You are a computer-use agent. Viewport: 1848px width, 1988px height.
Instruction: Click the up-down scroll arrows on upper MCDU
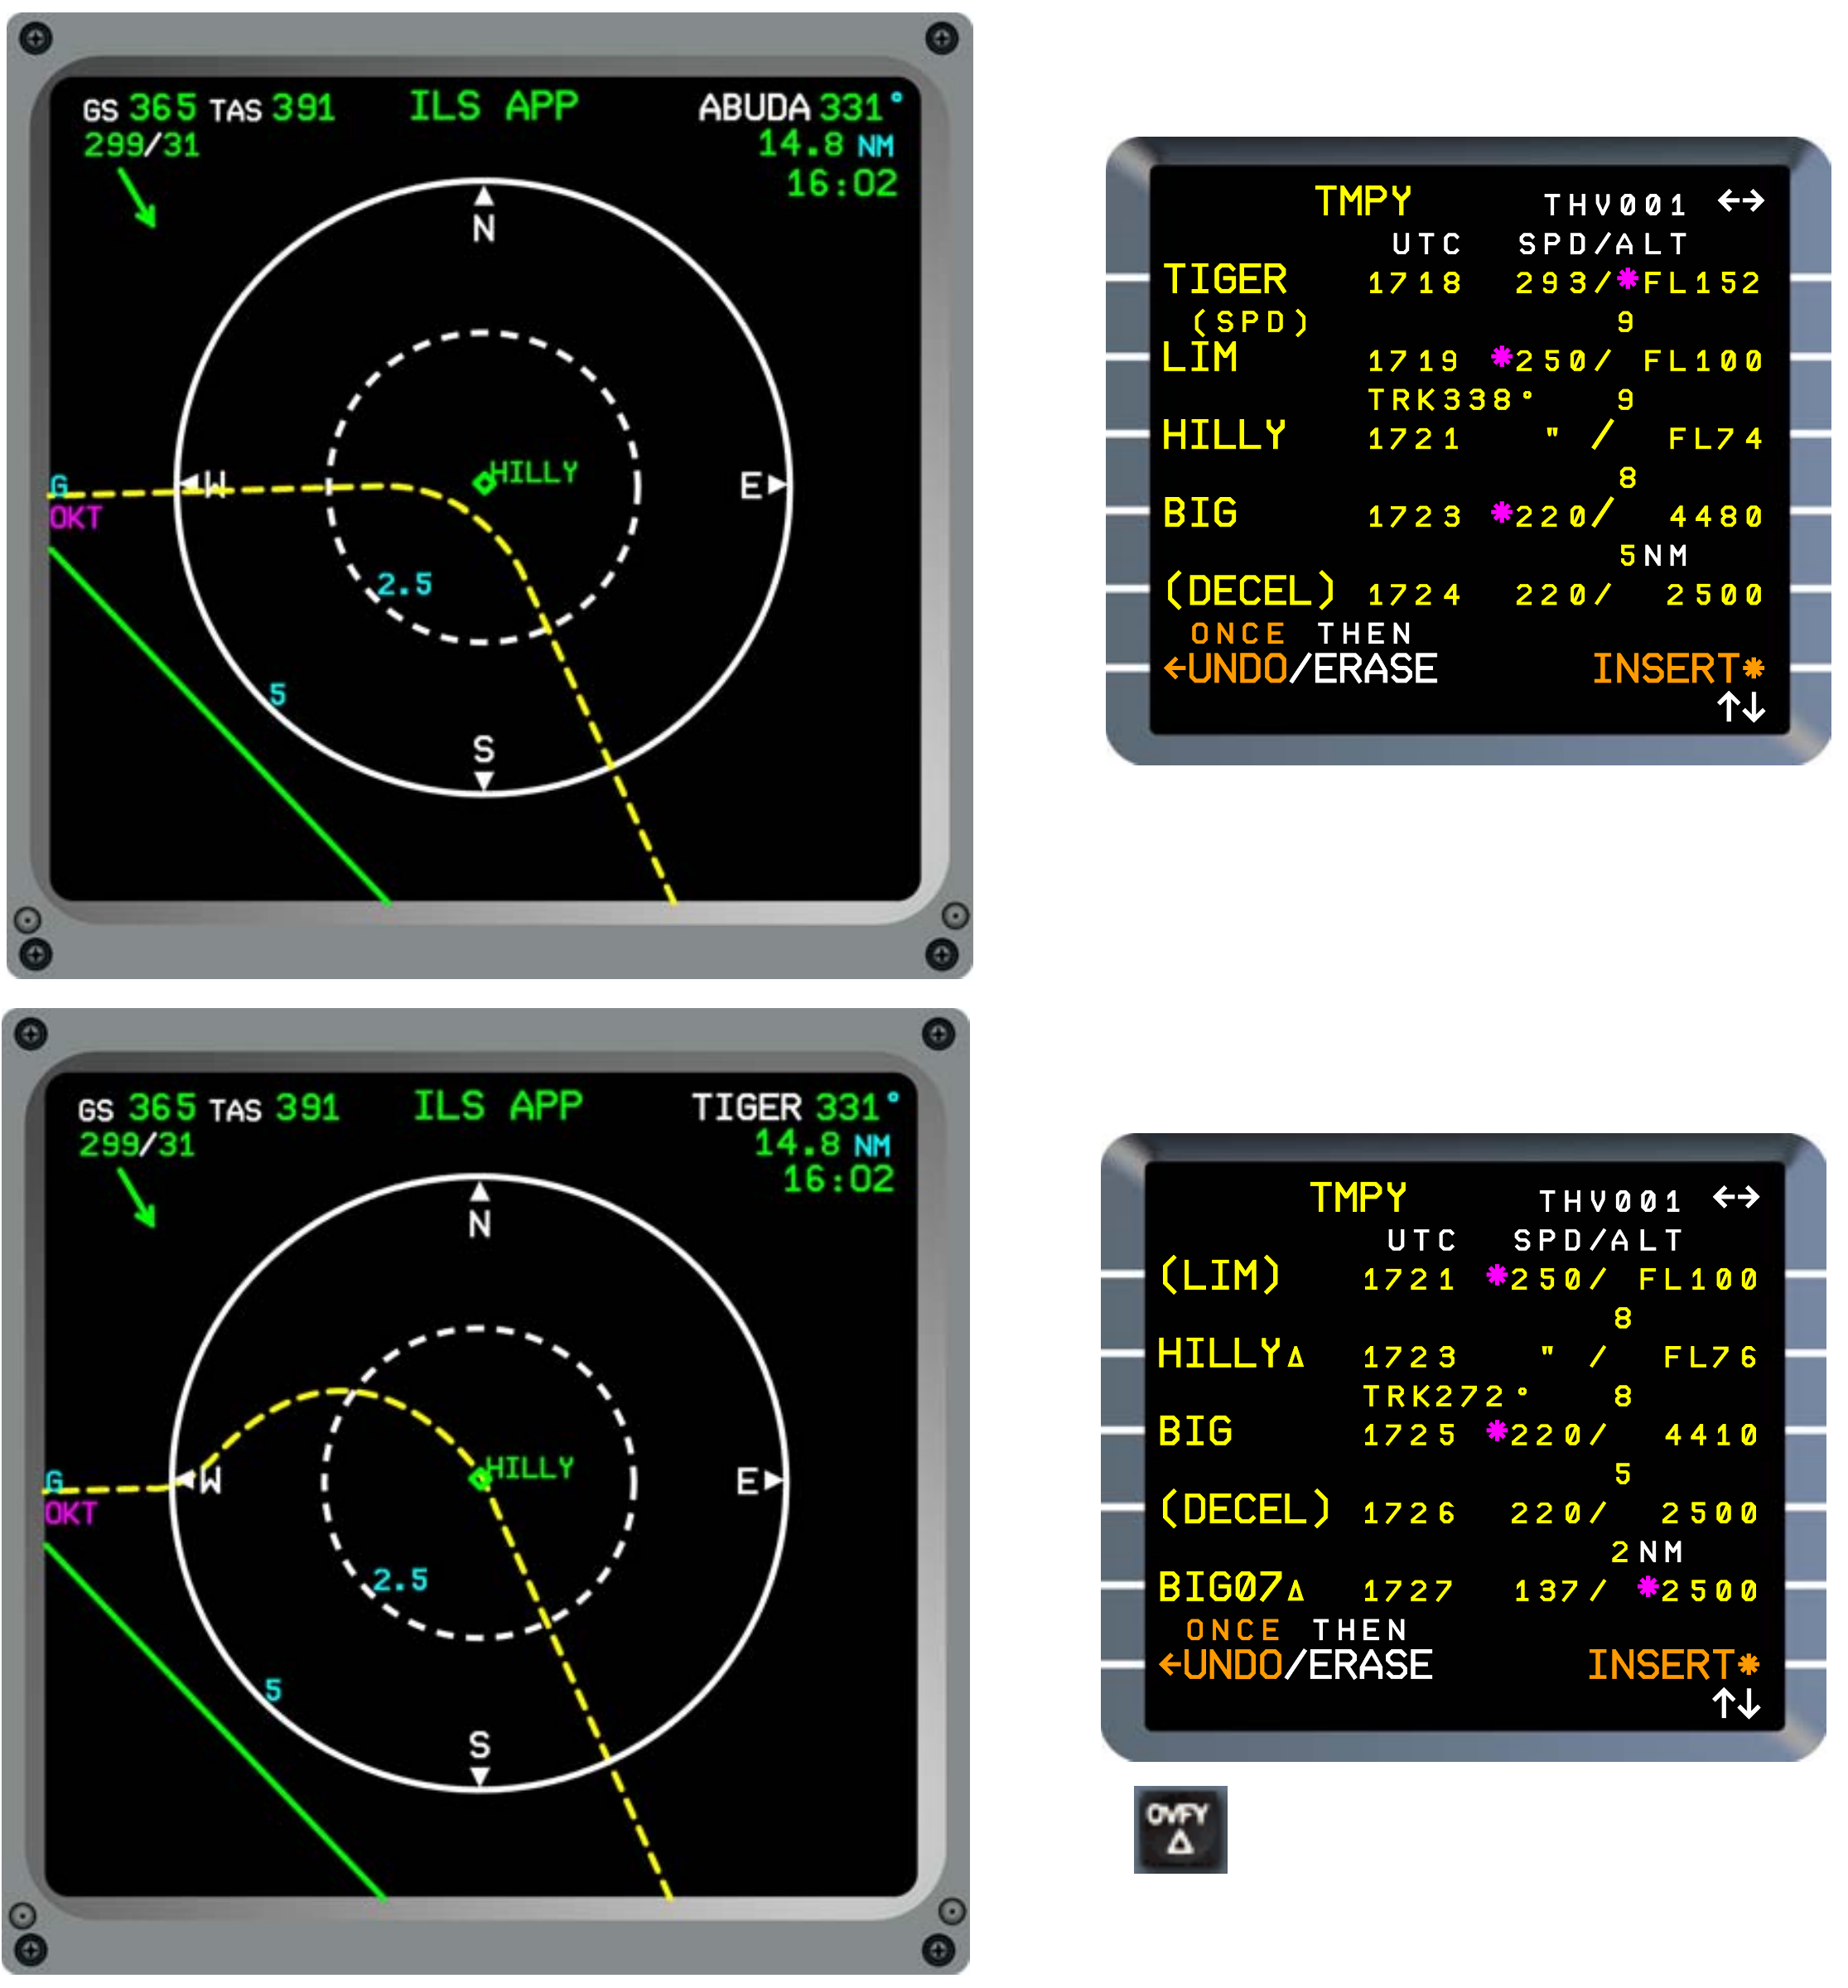tap(1741, 708)
